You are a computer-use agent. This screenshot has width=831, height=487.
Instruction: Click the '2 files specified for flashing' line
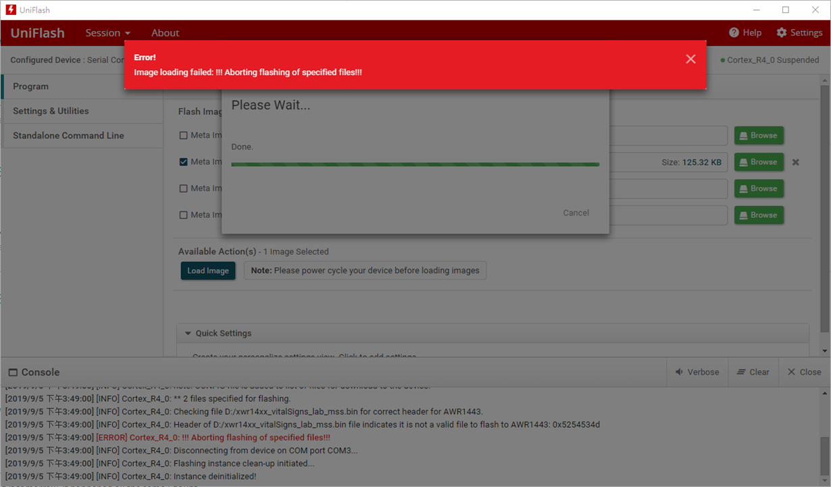click(147, 399)
